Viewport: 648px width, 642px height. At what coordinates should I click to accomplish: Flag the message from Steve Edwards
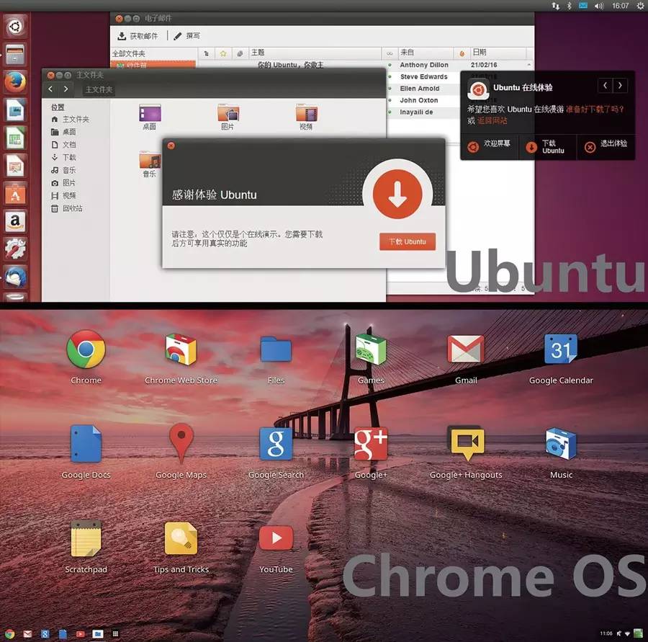tap(461, 76)
